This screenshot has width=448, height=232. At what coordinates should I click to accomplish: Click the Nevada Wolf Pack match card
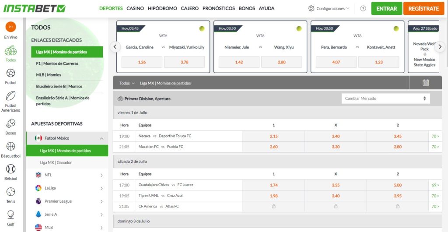point(423,46)
